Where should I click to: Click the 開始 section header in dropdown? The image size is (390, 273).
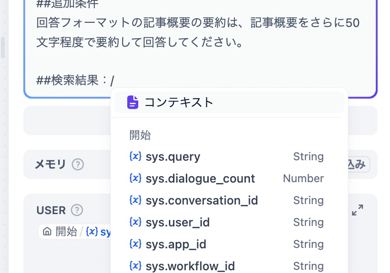pyautogui.click(x=140, y=135)
